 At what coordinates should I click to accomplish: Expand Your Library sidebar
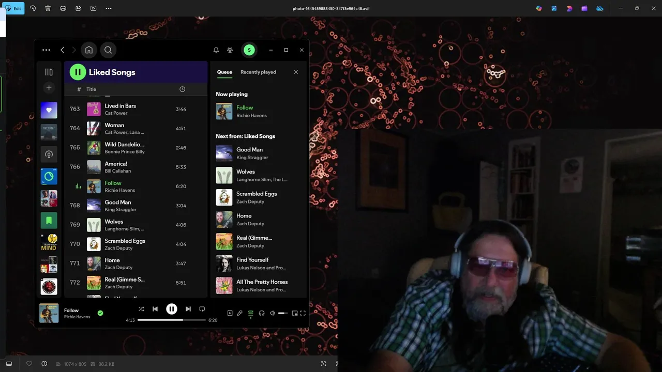49,72
